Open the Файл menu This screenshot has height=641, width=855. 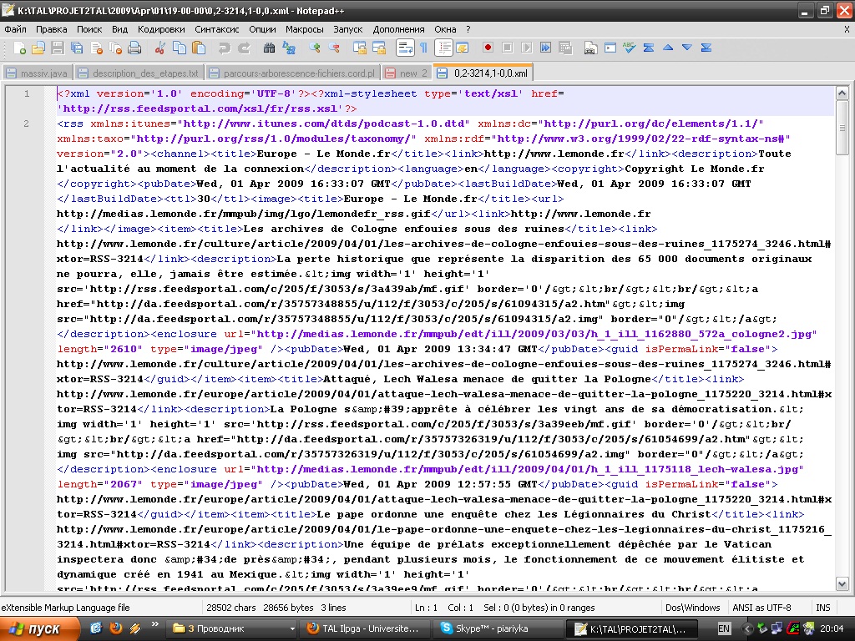pyautogui.click(x=15, y=29)
